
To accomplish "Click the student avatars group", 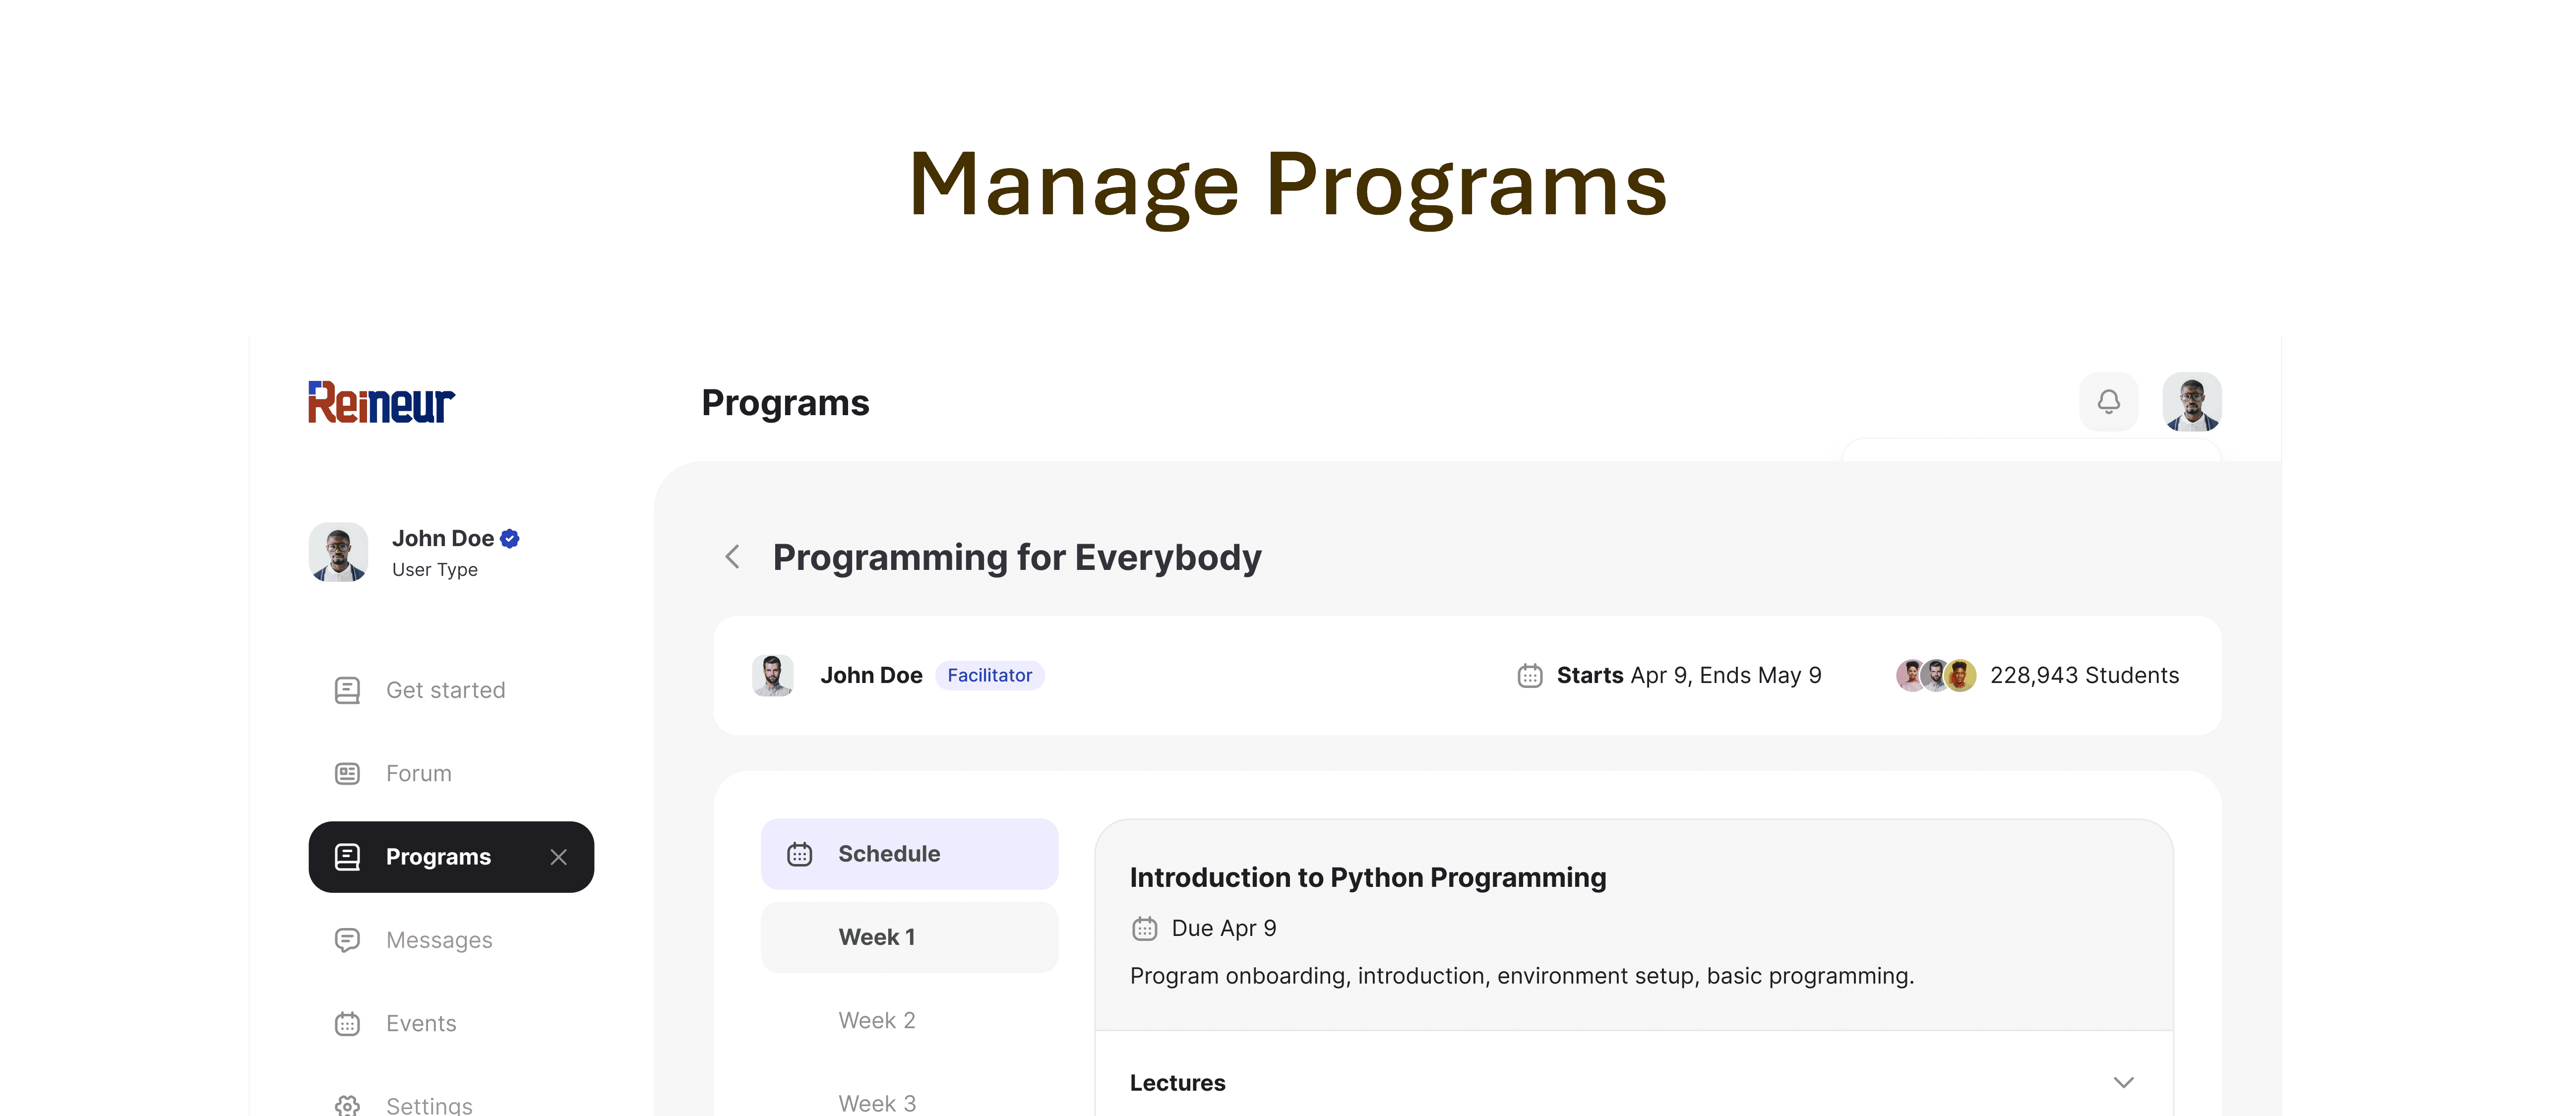I will (1936, 676).
